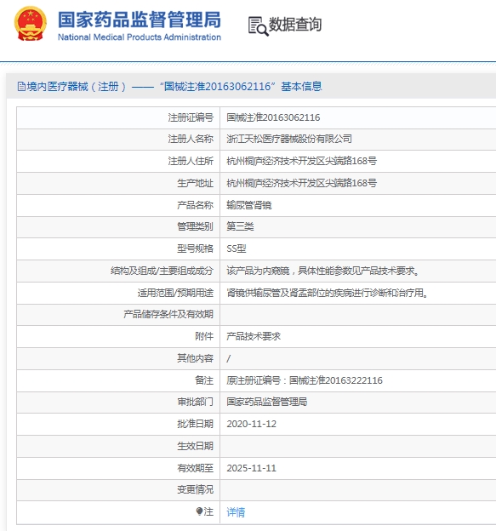The width and height of the screenshot is (496, 531).
Task: Select the address value in 注册人住所 row
Action: pyautogui.click(x=302, y=161)
